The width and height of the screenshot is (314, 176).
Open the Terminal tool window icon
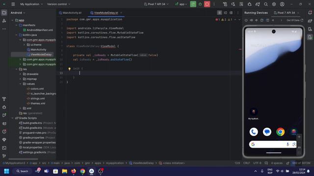click(4, 148)
